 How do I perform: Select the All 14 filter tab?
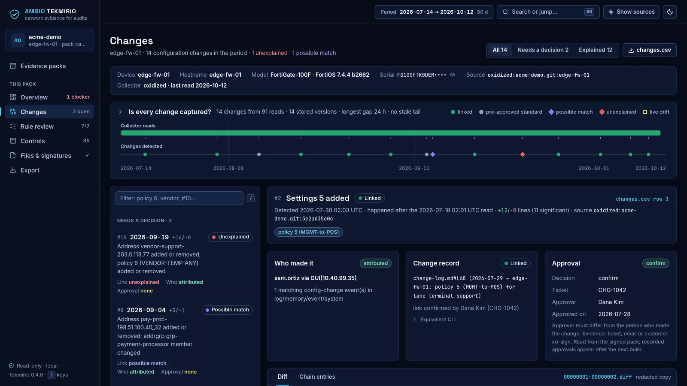coord(500,50)
